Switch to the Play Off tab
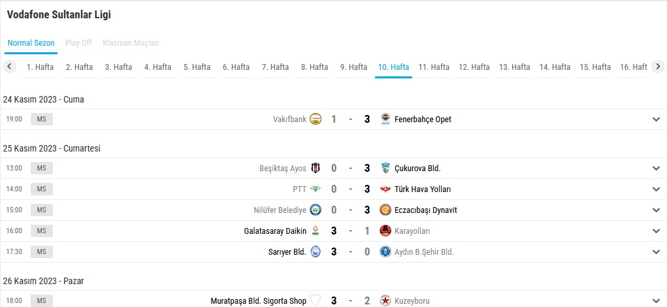667x307 pixels. (x=78, y=43)
